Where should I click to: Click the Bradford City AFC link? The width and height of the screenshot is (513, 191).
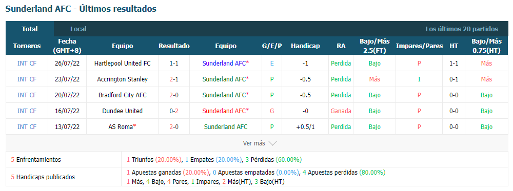point(123,95)
